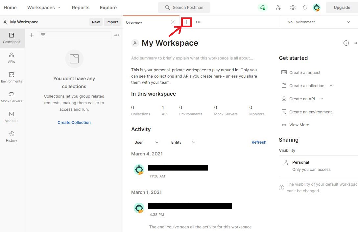
Task: Click the My Workspace person icon in heading
Action: [135, 43]
